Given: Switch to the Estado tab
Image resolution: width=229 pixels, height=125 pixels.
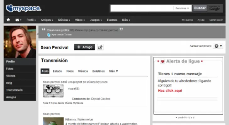Looking at the screenshot, I should click(57, 71).
